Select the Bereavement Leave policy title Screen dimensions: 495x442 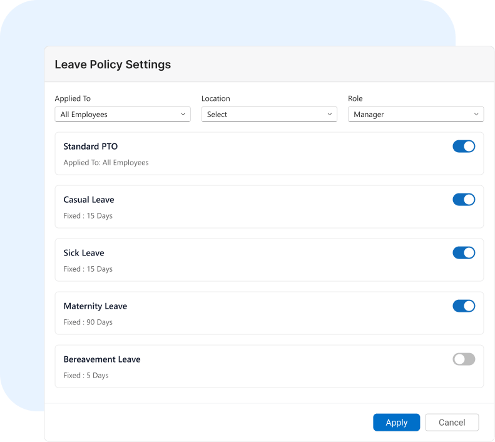(102, 359)
